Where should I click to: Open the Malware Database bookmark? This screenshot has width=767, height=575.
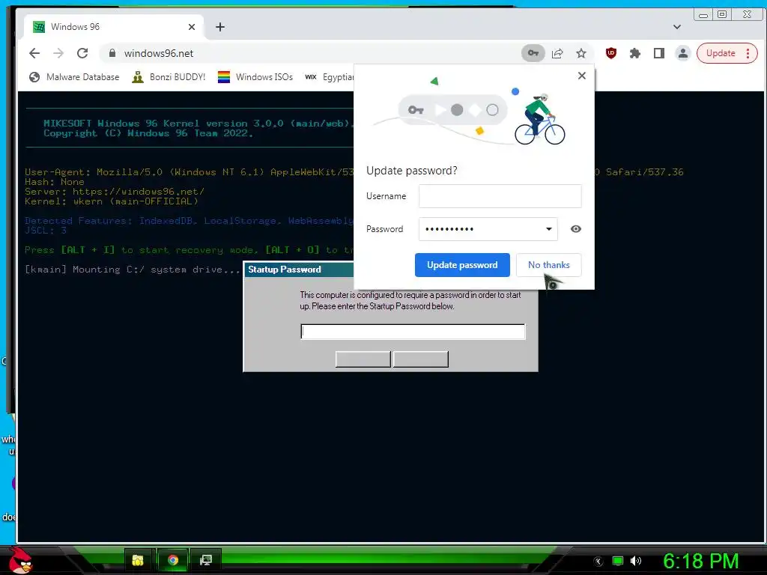(x=74, y=77)
